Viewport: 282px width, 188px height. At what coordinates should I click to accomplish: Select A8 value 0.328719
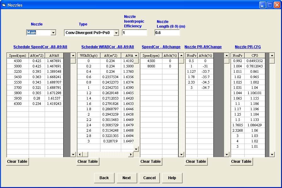[x=110, y=141]
